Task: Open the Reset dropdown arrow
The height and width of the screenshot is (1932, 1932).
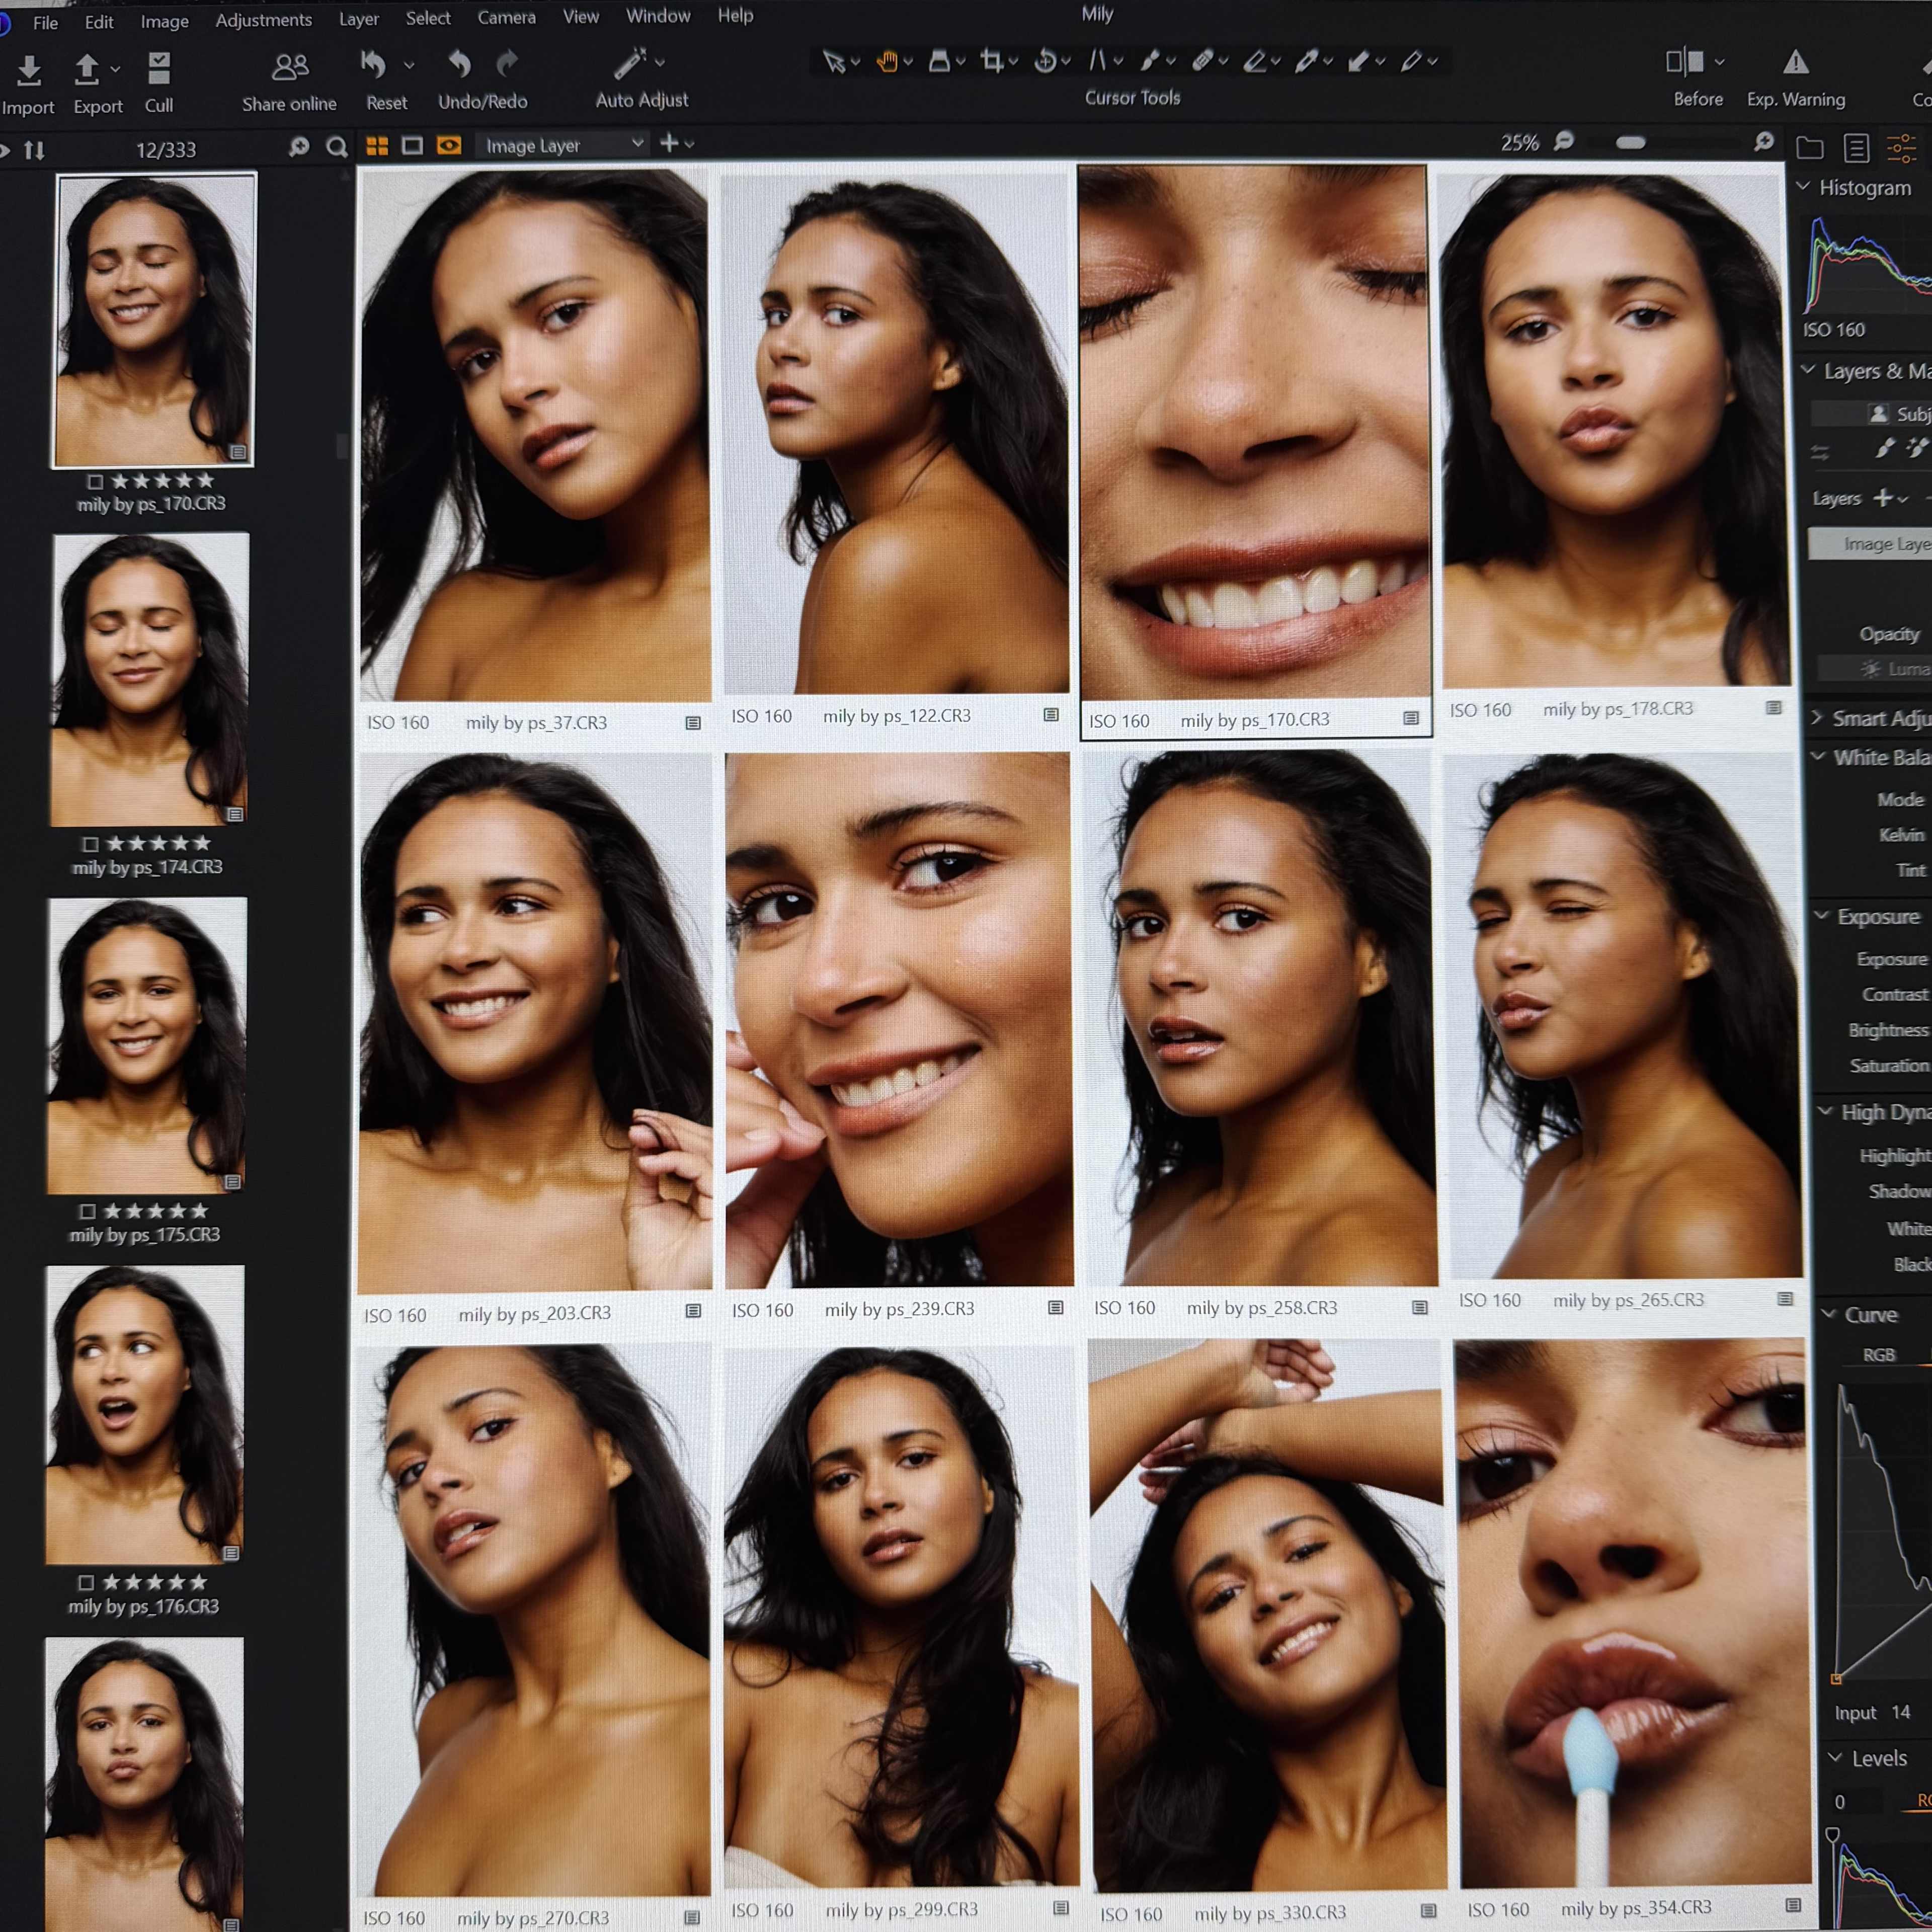Action: [x=408, y=65]
